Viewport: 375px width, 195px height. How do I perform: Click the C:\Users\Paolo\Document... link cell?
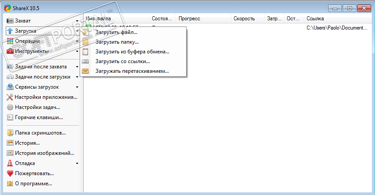pos(337,28)
